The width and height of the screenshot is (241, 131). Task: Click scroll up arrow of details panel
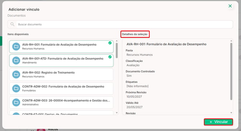(231, 41)
